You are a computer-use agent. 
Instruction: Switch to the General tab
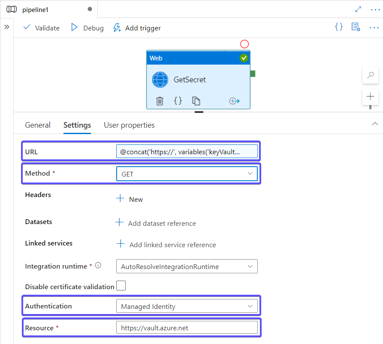[38, 125]
